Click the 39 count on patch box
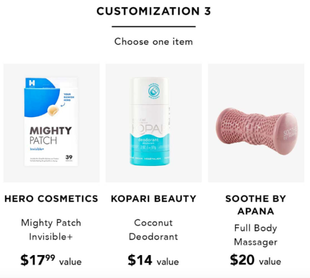 point(69,157)
